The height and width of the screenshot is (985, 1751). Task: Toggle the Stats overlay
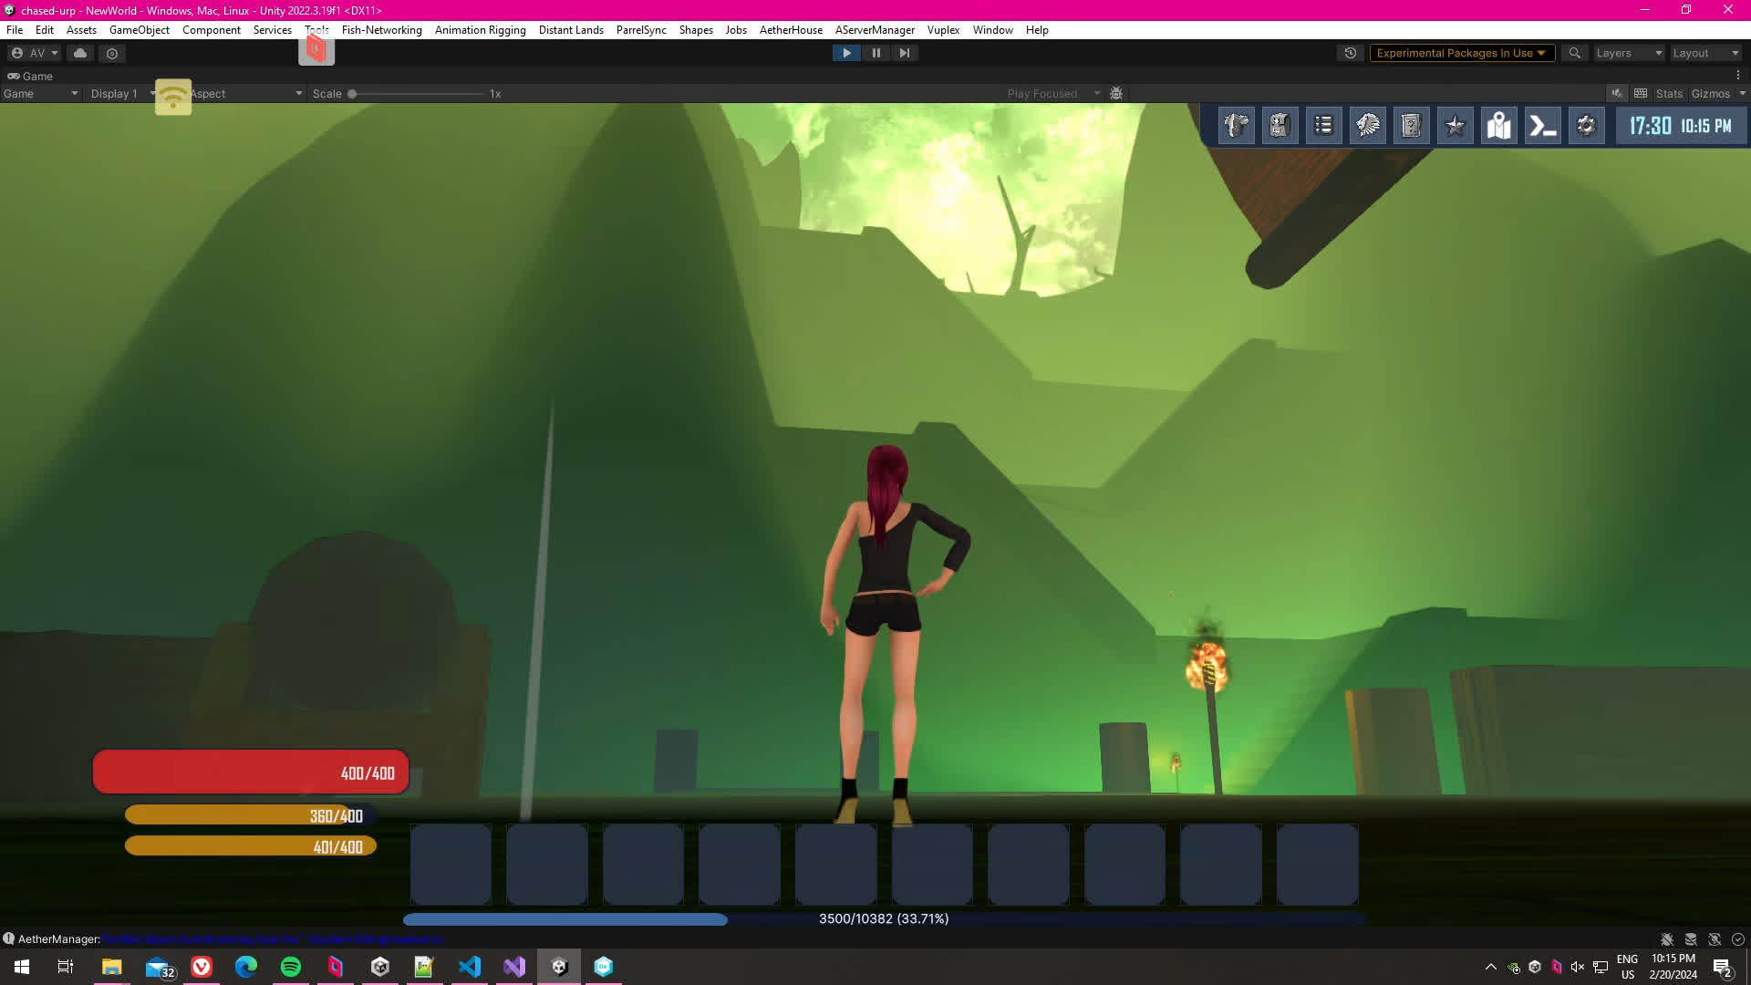coord(1669,93)
